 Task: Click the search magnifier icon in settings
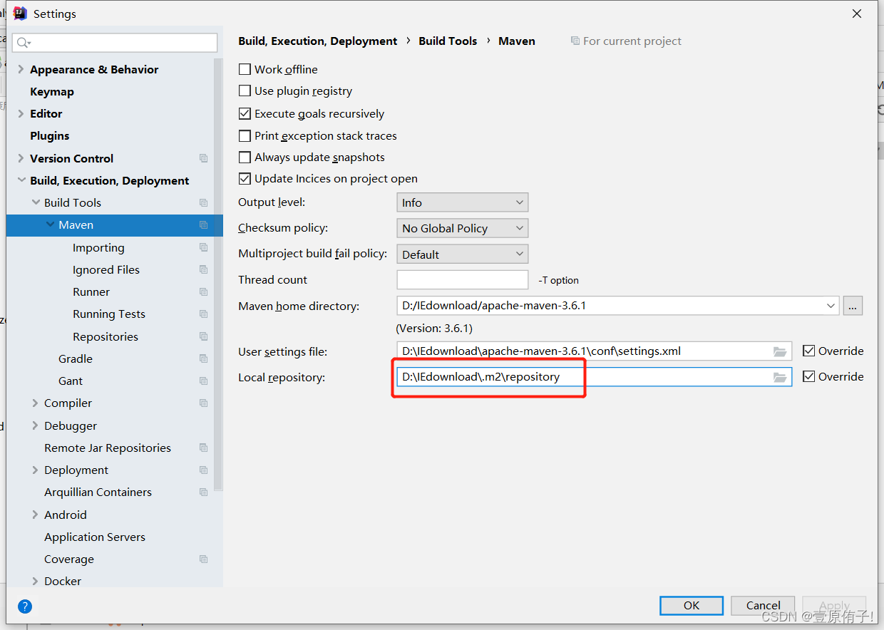point(23,43)
